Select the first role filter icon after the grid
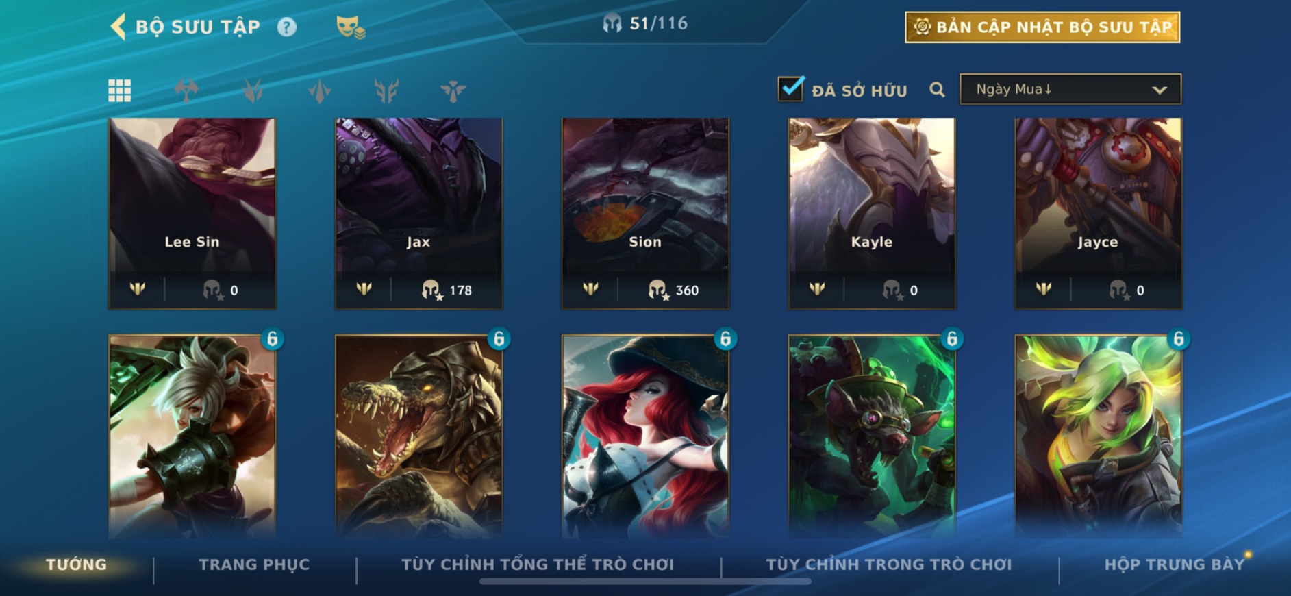This screenshot has width=1291, height=596. pos(186,90)
